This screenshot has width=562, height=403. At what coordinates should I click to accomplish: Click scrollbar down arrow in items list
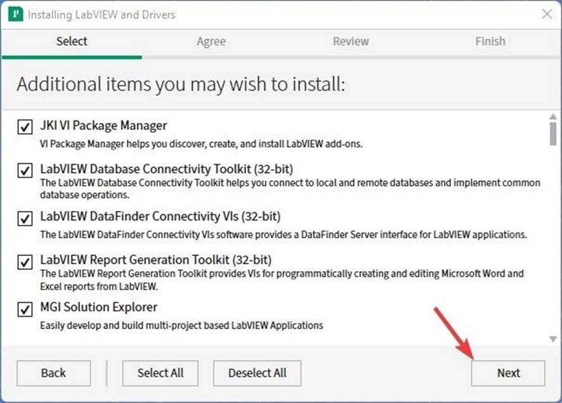(x=553, y=339)
